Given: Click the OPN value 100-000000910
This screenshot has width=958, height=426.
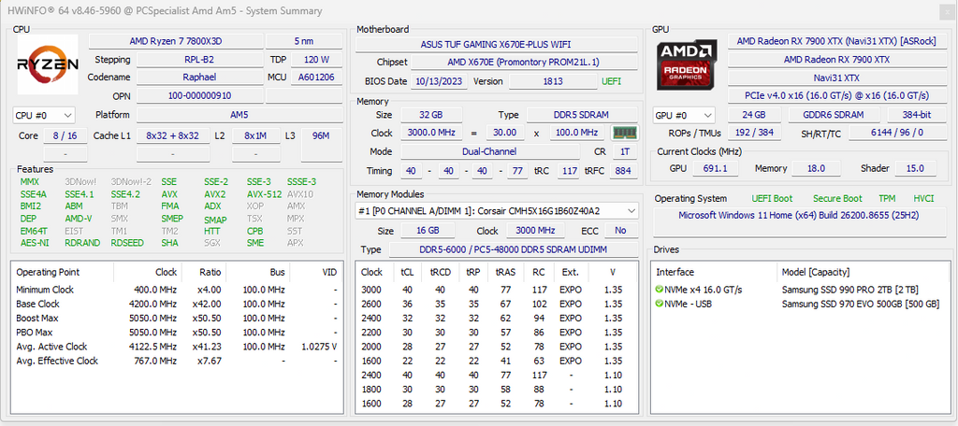Looking at the screenshot, I should [x=198, y=96].
